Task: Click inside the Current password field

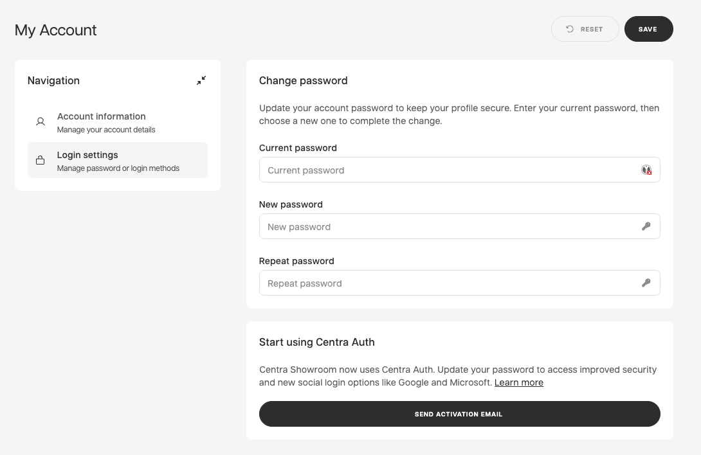Action: click(450, 170)
